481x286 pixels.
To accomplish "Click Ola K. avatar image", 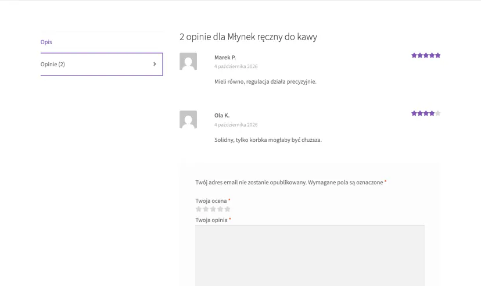I will [x=188, y=119].
